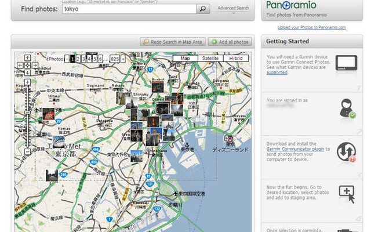The image size is (371, 232).
Task: Go to photos page 6
Action: point(100,59)
